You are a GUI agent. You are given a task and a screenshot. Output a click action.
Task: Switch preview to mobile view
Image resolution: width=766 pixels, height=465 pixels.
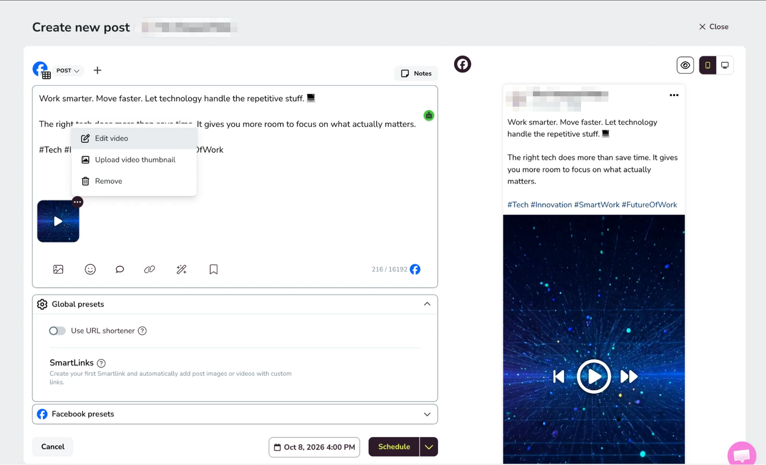click(x=707, y=65)
